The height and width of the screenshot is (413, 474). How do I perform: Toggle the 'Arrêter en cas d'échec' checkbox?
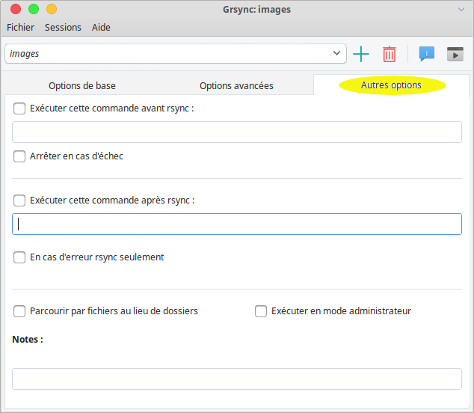pos(19,156)
